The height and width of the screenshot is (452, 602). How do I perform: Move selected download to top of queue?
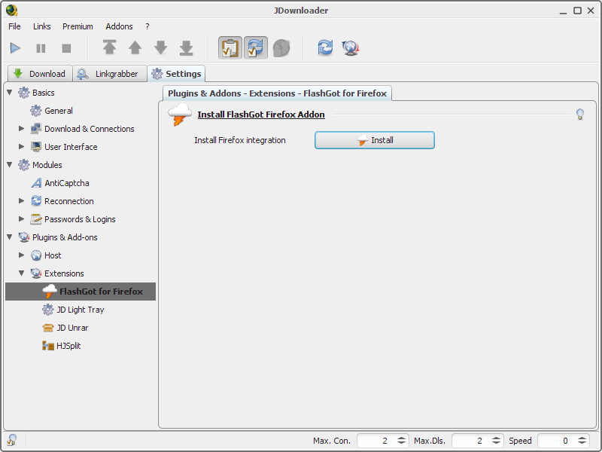(109, 47)
